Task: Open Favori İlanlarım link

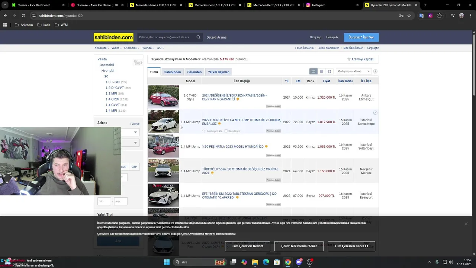Action: (304, 48)
